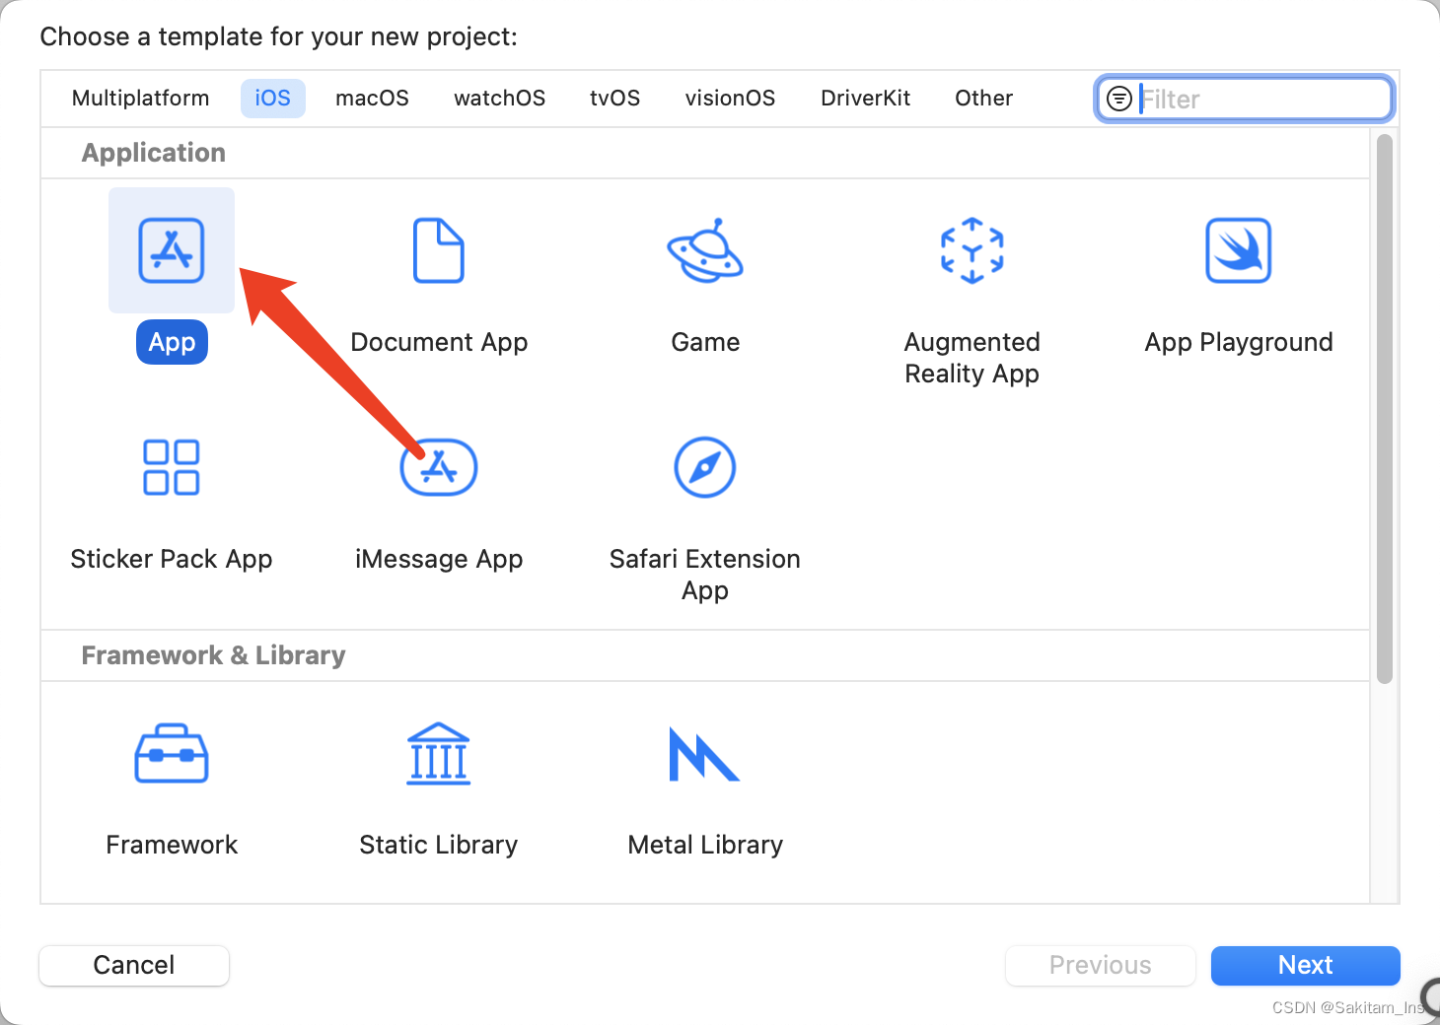
Task: Click the "Sticker Pack App" label
Action: pos(172,559)
